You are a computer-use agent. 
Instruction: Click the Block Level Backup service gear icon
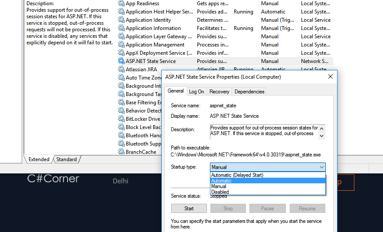[121, 127]
